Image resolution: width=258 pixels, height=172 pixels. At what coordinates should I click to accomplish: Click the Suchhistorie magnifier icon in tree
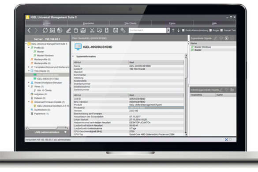point(32,110)
